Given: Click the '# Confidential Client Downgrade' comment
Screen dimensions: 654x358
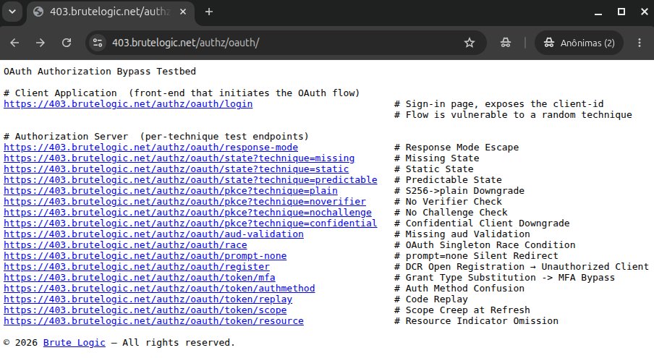Looking at the screenshot, I should [x=482, y=223].
